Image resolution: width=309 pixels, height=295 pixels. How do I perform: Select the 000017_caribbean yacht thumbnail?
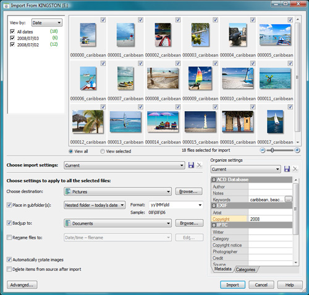click(x=275, y=122)
